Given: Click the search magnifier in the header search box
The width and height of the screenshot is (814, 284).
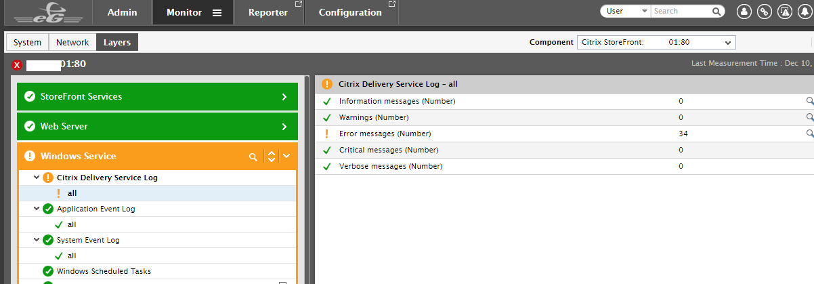Looking at the screenshot, I should pyautogui.click(x=716, y=12).
